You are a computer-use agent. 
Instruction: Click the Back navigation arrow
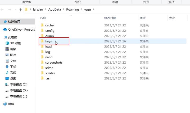(2, 10)
